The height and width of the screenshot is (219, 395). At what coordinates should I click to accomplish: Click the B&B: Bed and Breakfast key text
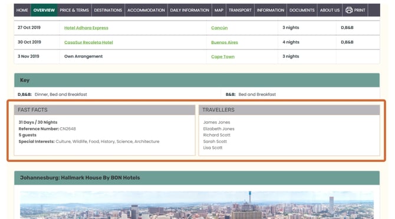(x=251, y=95)
